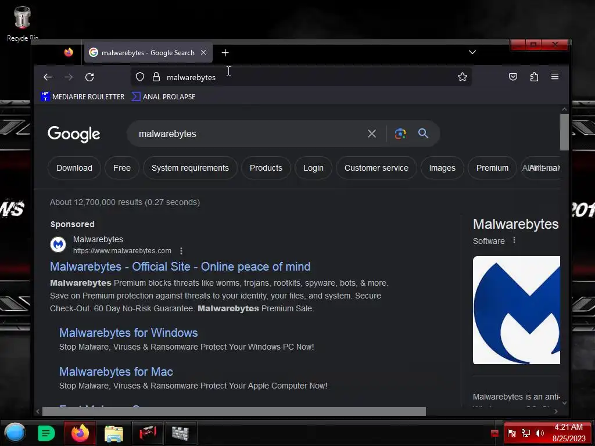595x446 pixels.
Task: Select the Products filter chip
Action: pyautogui.click(x=266, y=168)
